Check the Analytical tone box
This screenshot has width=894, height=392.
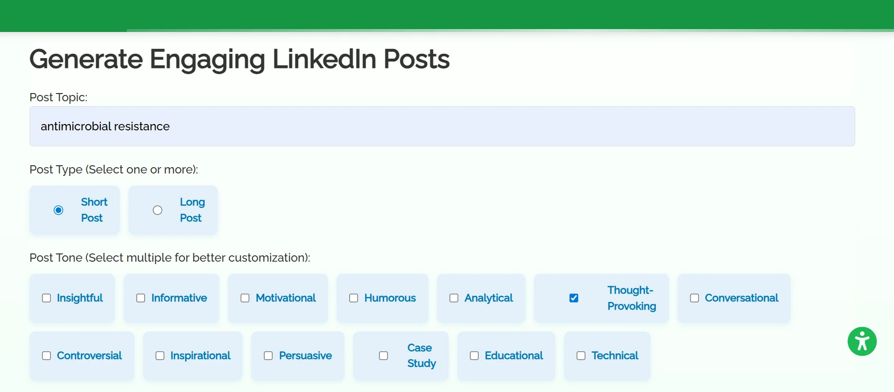tap(454, 298)
